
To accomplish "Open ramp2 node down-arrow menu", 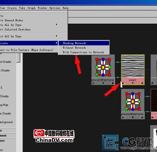I will pos(133,83).
